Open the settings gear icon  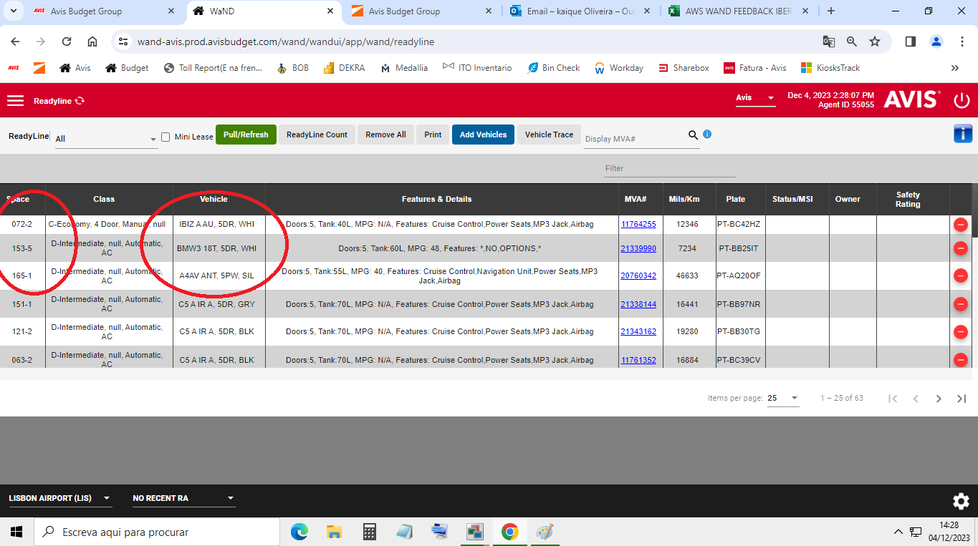pos(961,501)
